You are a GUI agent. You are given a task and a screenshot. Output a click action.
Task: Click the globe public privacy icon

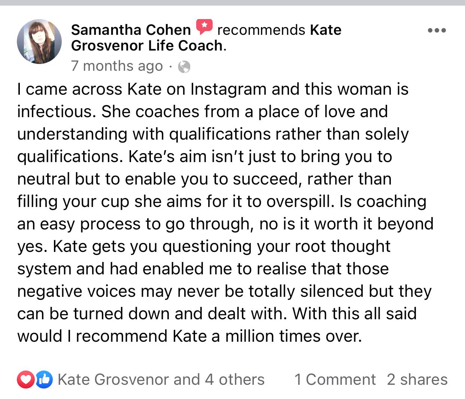(184, 67)
